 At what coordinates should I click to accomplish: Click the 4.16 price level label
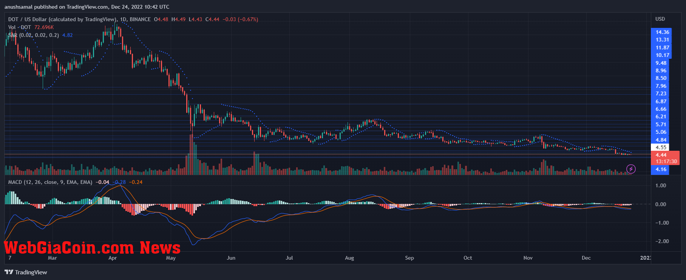coord(661,169)
